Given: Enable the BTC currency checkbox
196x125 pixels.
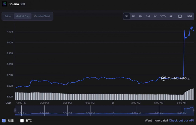Looking at the screenshot, I should (22, 120).
